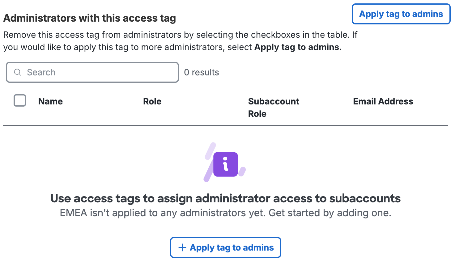The image size is (455, 262).
Task: Sort by Email Address column
Action: (x=383, y=101)
